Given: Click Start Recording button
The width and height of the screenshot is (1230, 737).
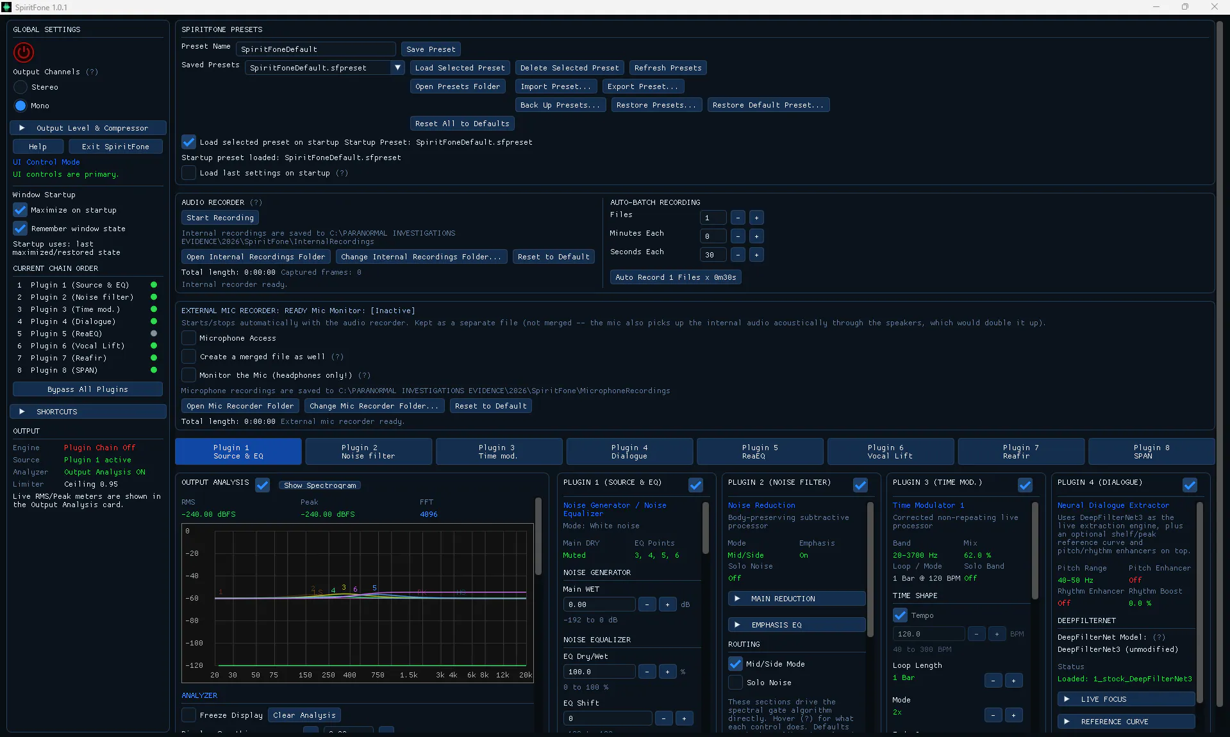Looking at the screenshot, I should [x=220, y=218].
